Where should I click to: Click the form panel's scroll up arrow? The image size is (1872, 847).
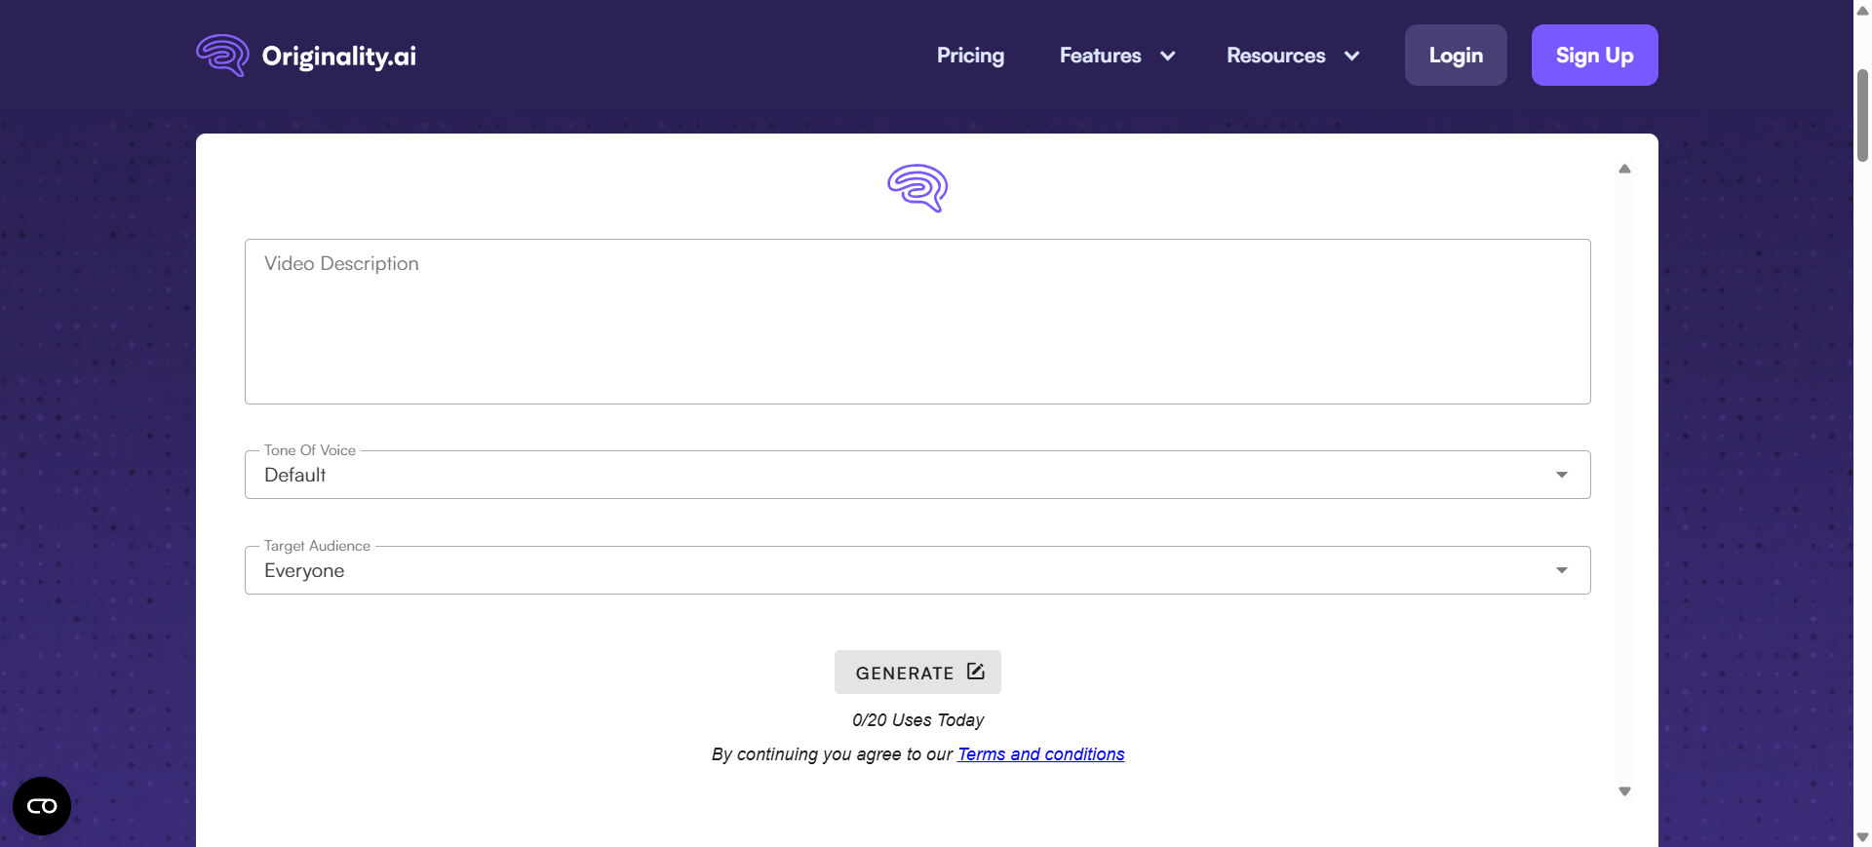tap(1624, 169)
